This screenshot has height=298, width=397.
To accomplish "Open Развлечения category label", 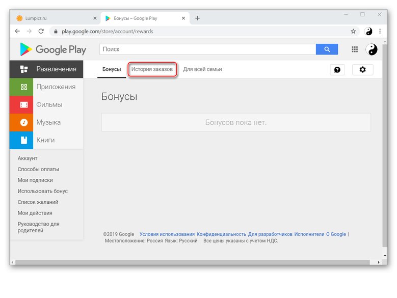I will (x=56, y=69).
